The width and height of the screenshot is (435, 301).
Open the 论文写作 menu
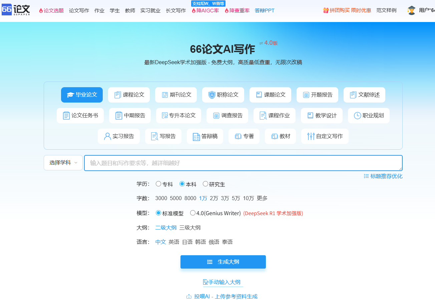tap(79, 10)
